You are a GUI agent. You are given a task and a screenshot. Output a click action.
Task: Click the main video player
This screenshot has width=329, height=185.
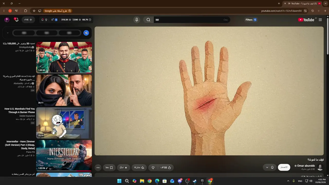click(x=209, y=91)
